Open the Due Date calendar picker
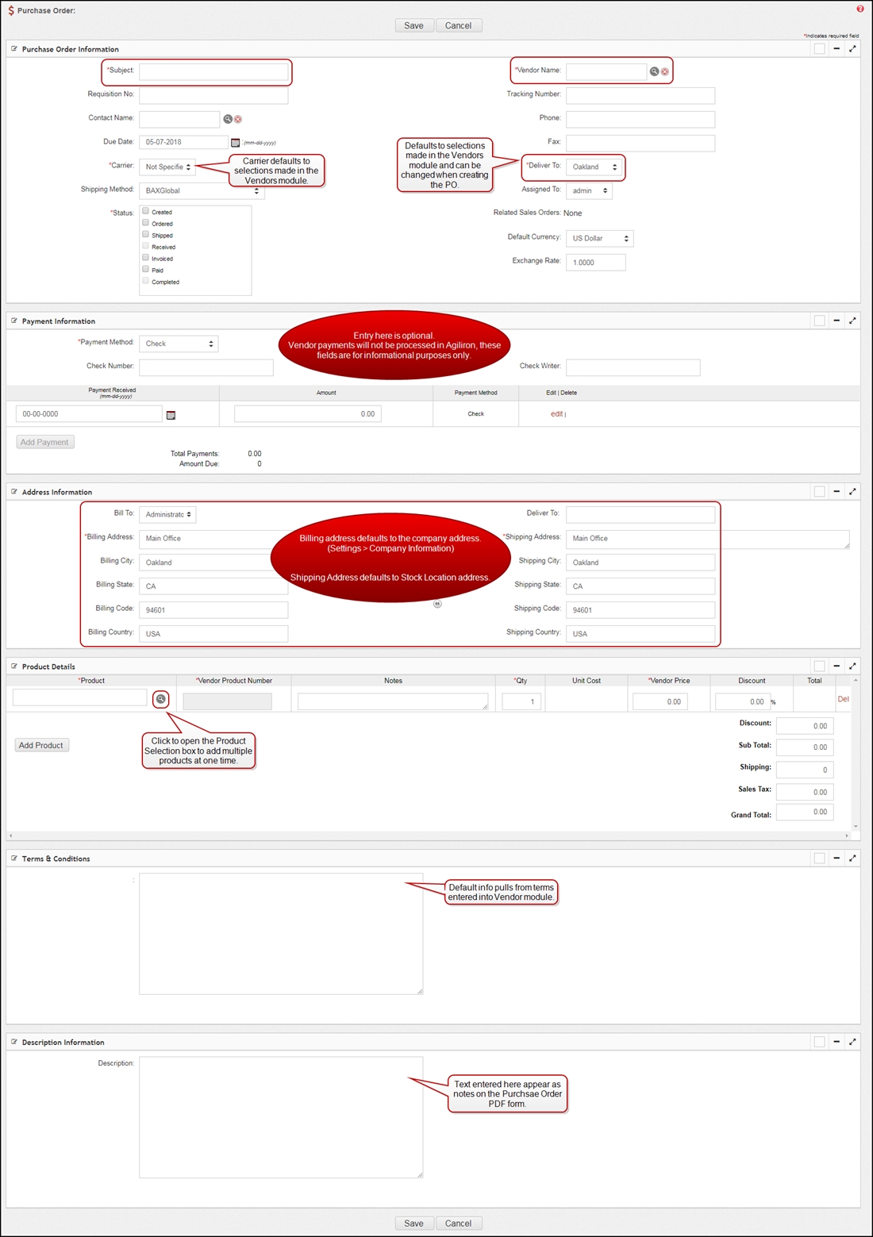 (235, 143)
